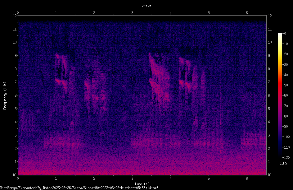Select the "-110" color scale label
The height and width of the screenshot is (190, 293).
[286, 147]
